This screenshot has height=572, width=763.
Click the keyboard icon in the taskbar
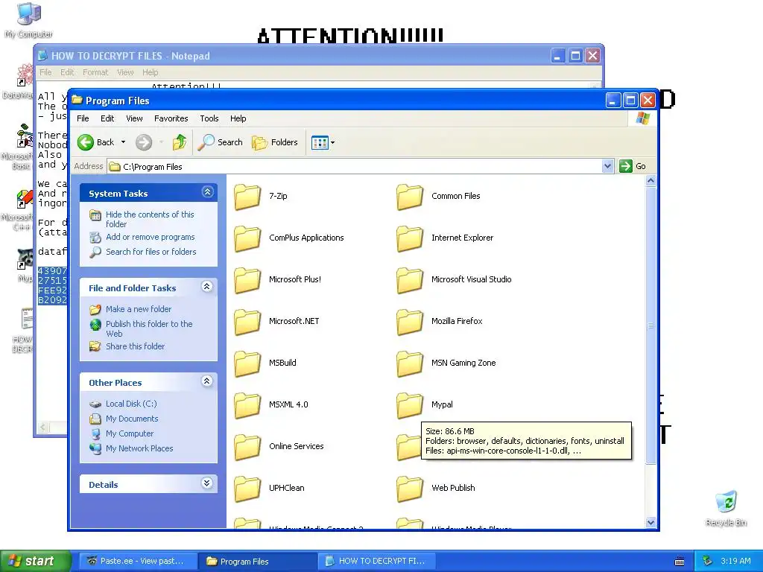point(680,562)
